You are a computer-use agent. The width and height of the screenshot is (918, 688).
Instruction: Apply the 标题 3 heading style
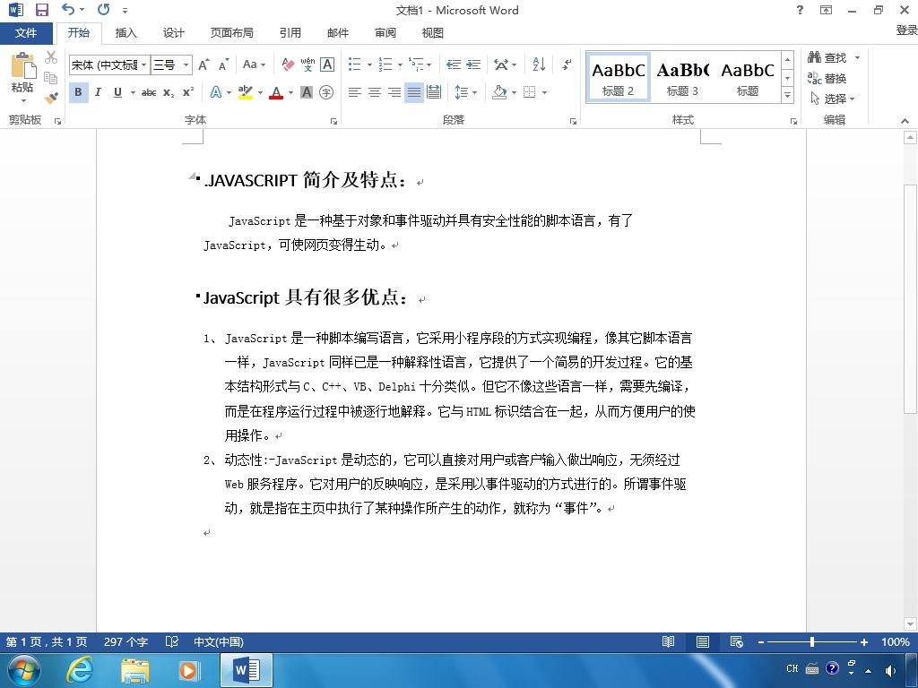pyautogui.click(x=682, y=77)
